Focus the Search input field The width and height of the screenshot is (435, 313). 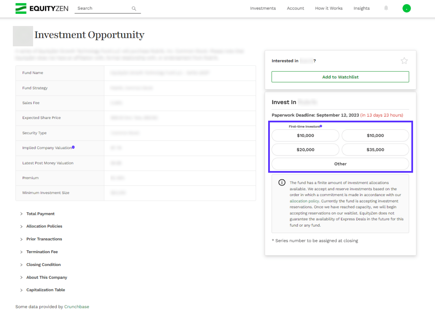[x=107, y=8]
